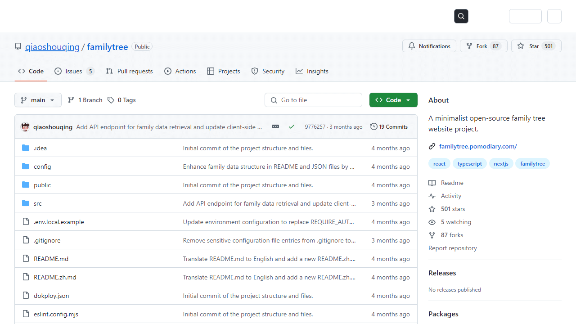
Task: Click the Notifications bell button
Action: click(429, 46)
